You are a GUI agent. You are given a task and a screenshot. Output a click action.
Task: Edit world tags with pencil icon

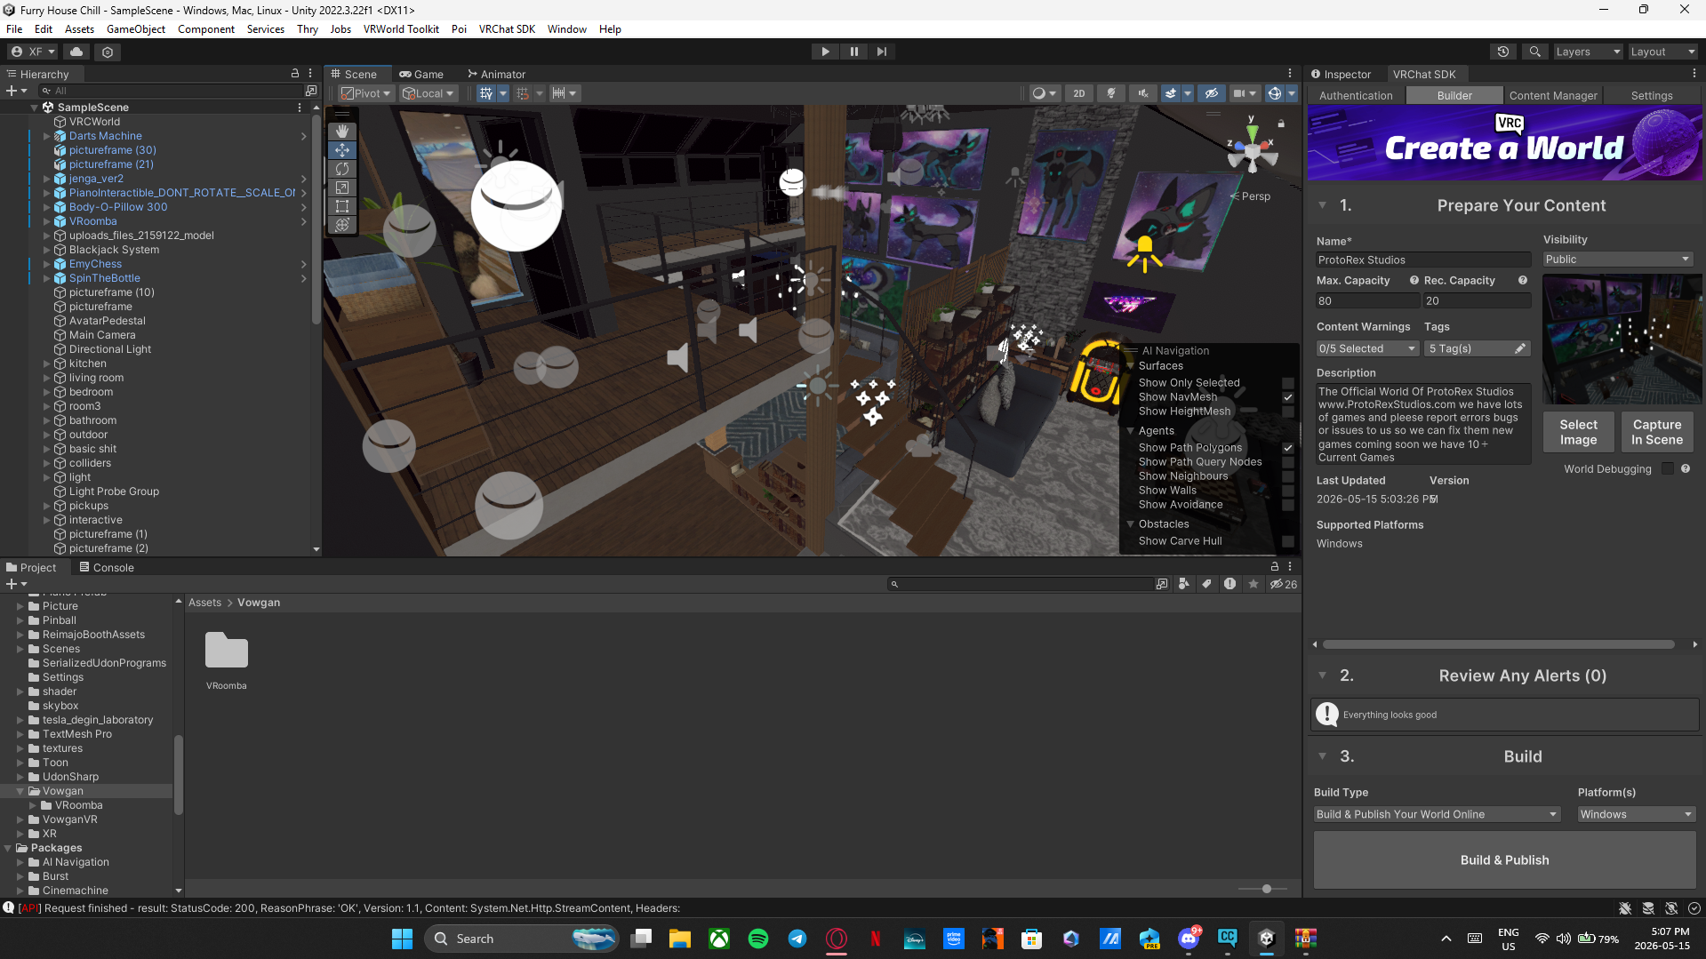(x=1520, y=348)
